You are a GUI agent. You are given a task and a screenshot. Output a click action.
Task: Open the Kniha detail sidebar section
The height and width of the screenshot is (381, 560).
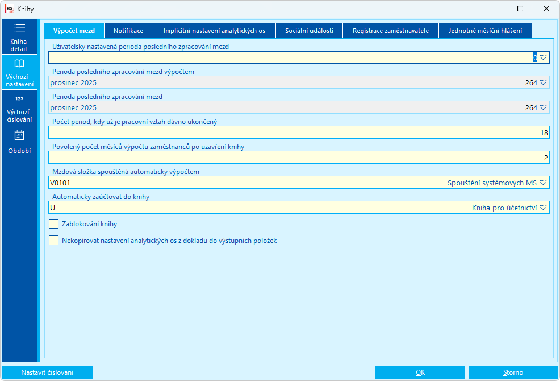click(x=19, y=37)
